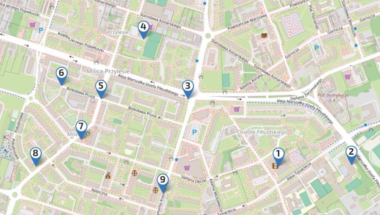This screenshot has height=215, width=380.
Task: Click the cinema film icon below marker 1
Action: tap(275, 165)
